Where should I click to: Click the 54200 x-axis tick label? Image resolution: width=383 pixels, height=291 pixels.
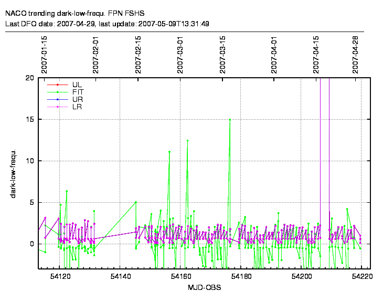point(301,276)
